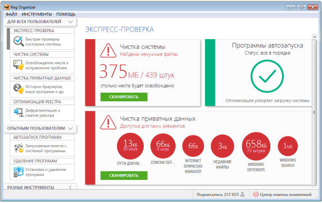The image size is (322, 203).
Task: Click the Удаление программ box trash icon
Action: [x=19, y=172]
